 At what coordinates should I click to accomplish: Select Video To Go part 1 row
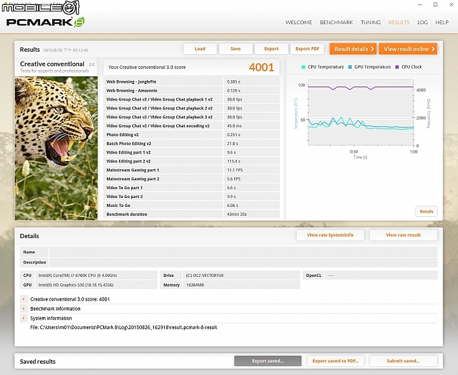click(x=191, y=187)
